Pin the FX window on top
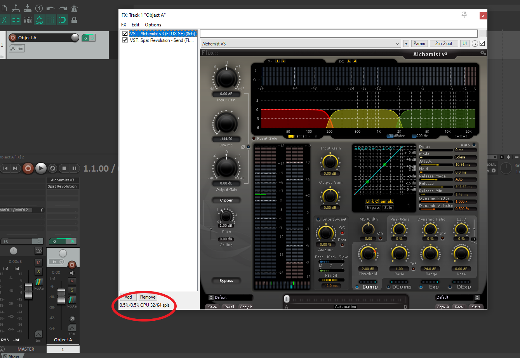 coord(464,15)
